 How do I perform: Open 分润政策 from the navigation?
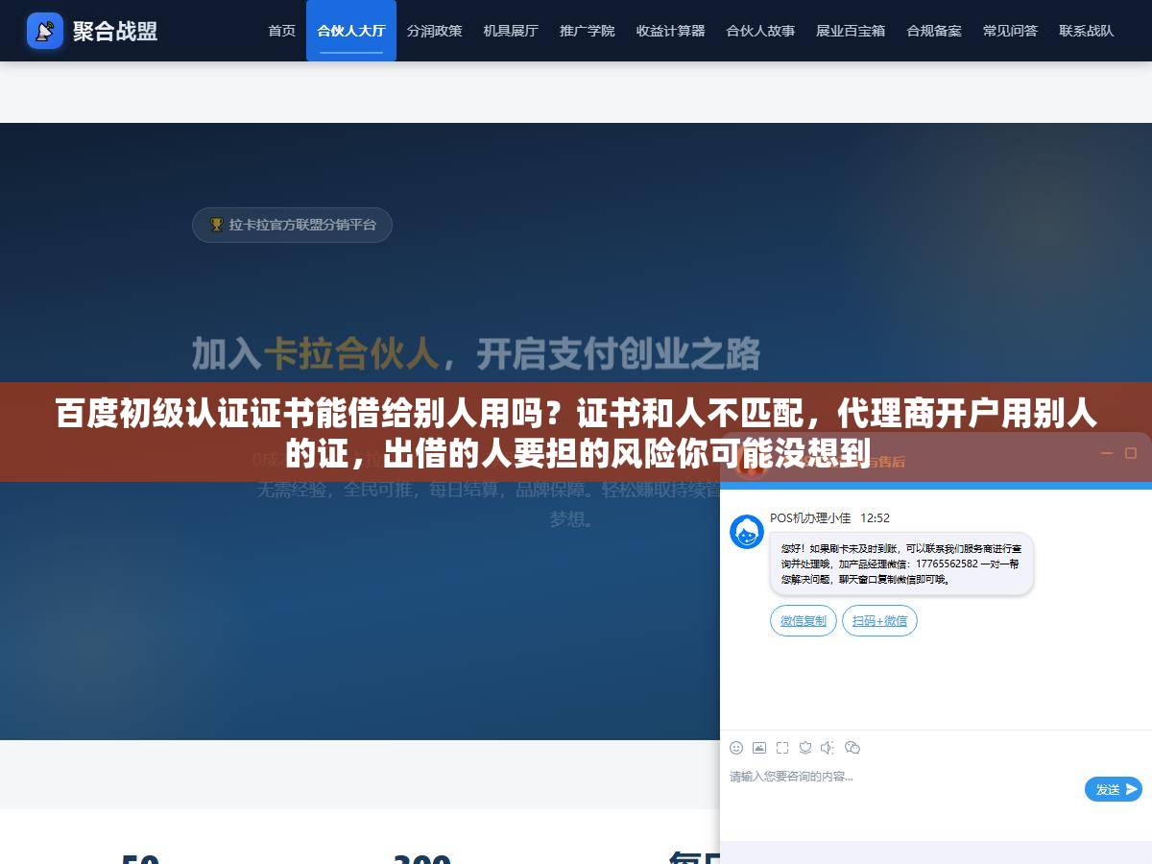tap(434, 31)
